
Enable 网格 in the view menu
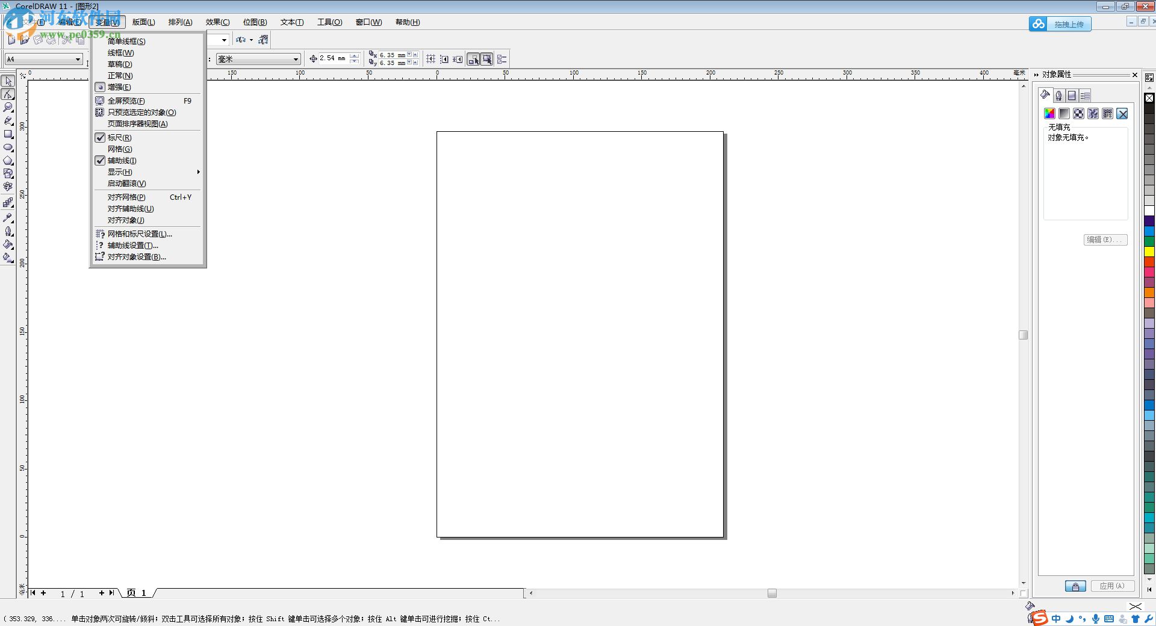[120, 149]
